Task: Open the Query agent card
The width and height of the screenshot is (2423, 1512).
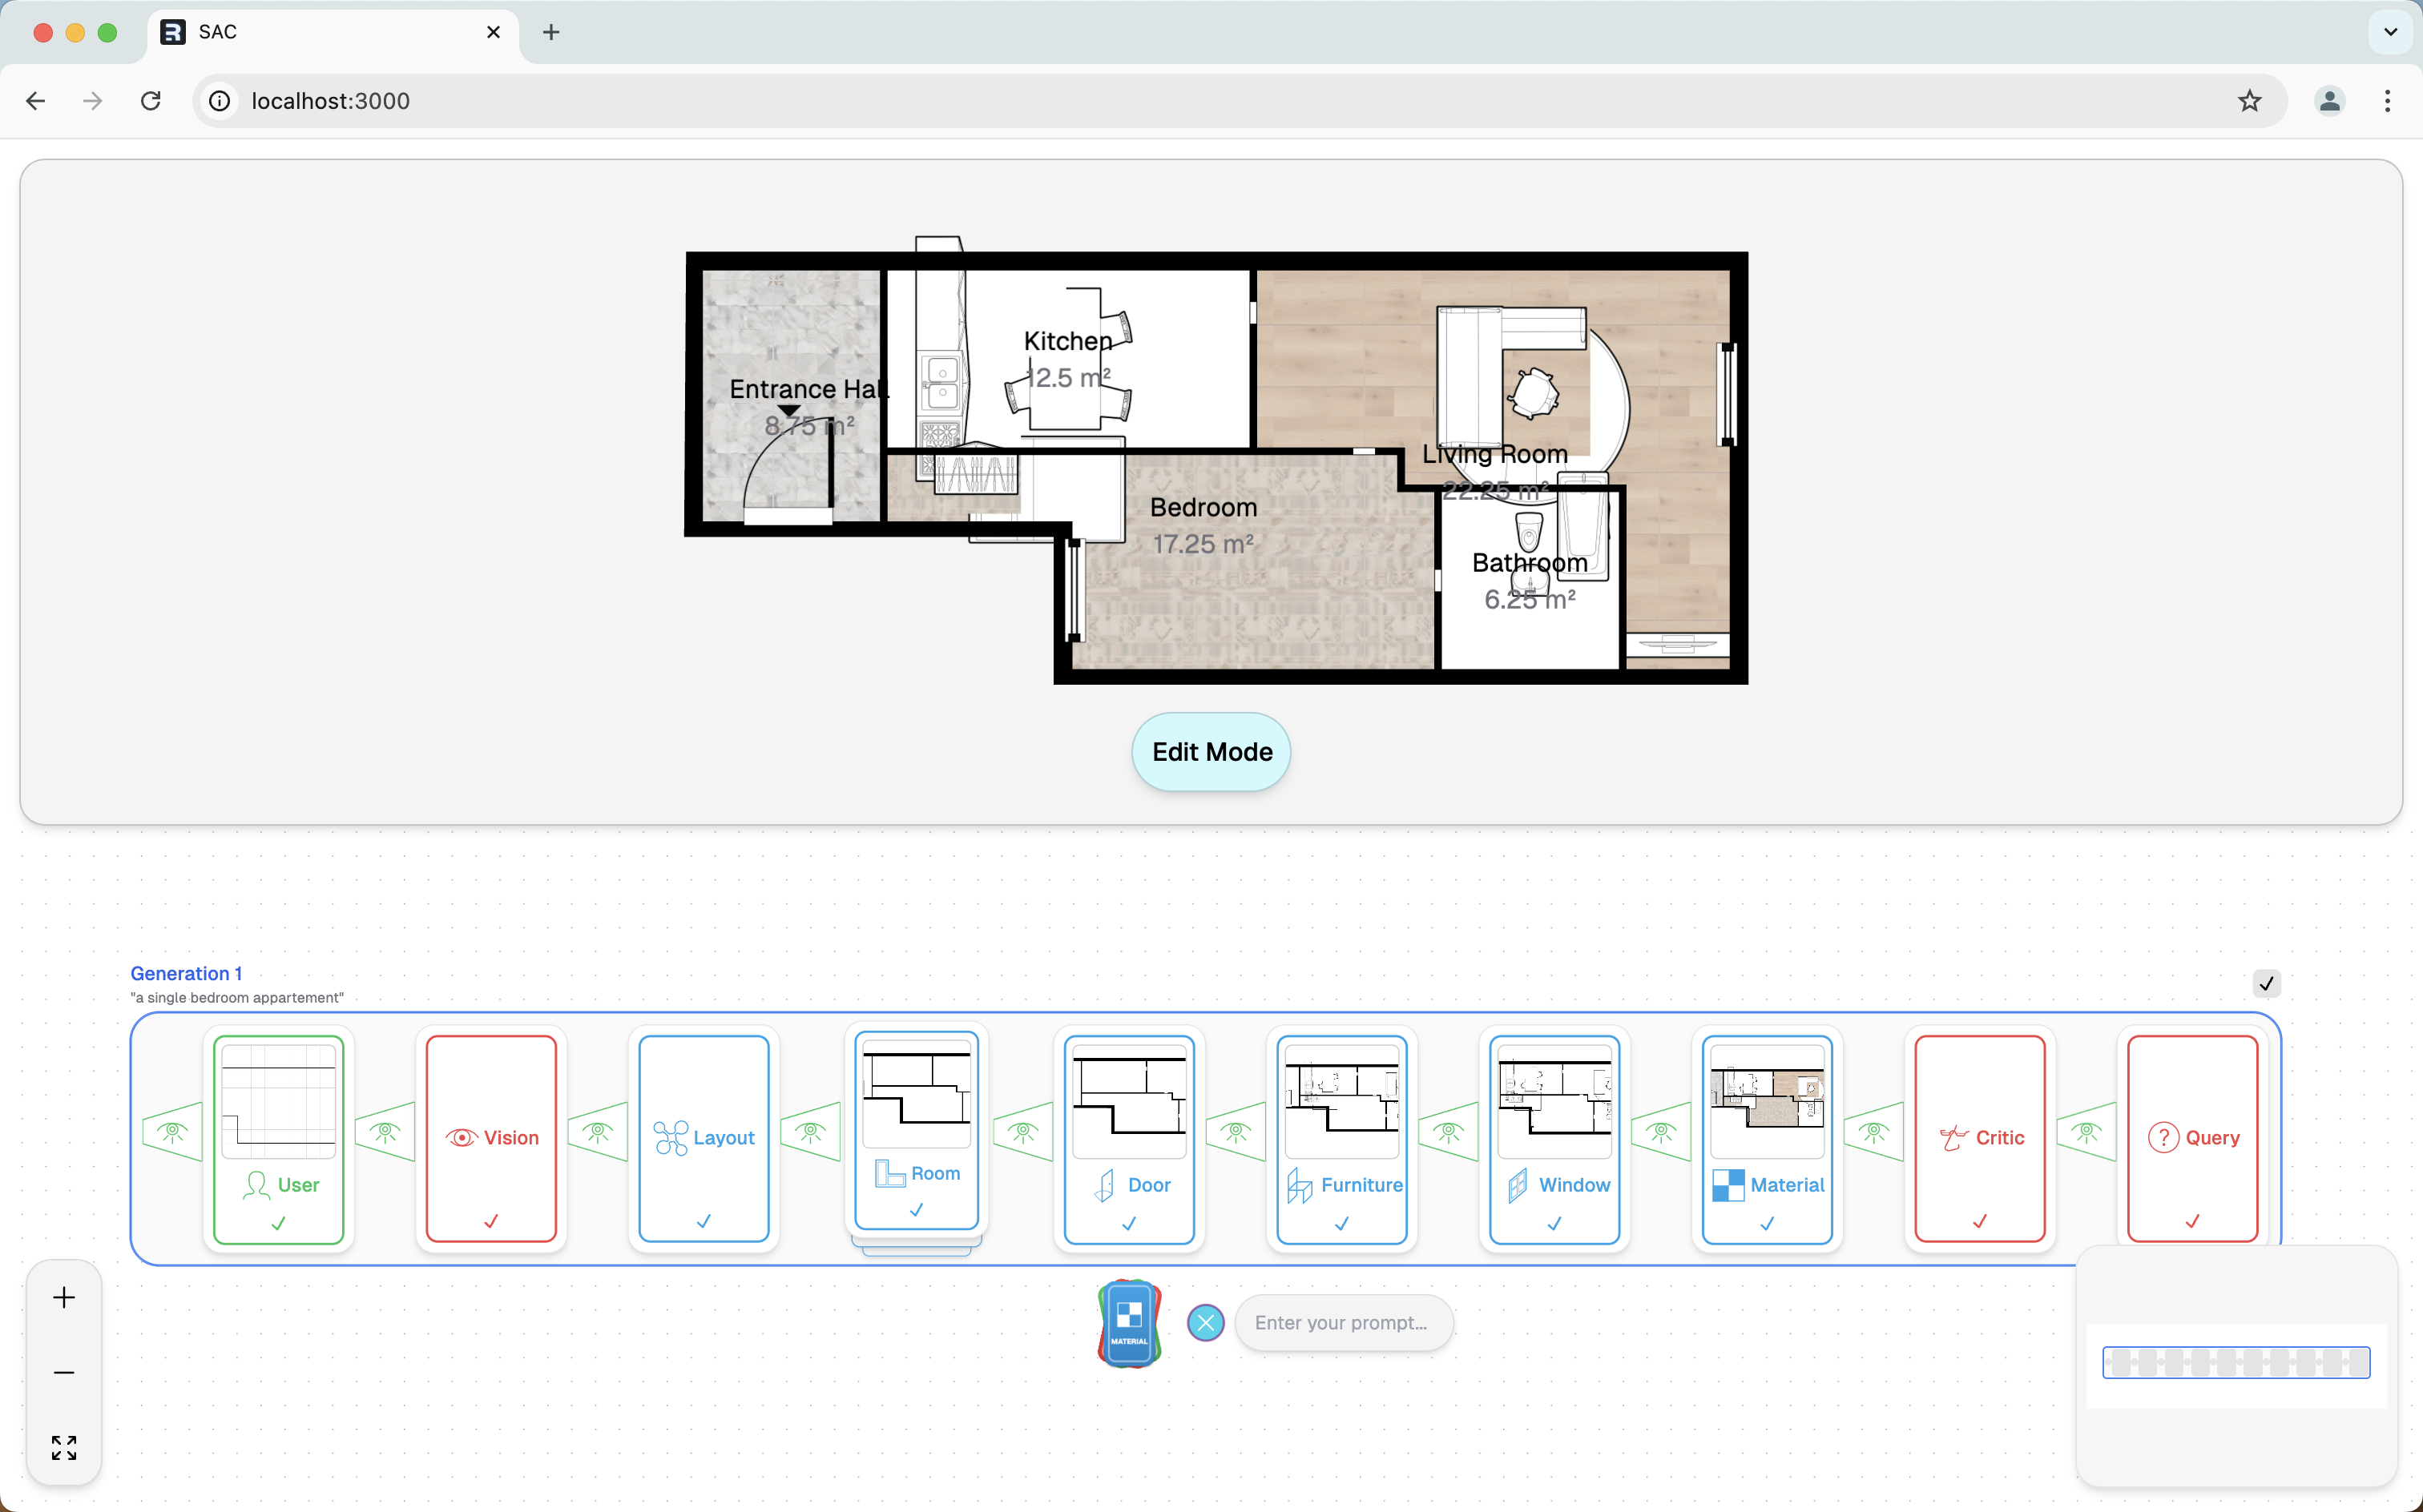Action: point(2192,1138)
